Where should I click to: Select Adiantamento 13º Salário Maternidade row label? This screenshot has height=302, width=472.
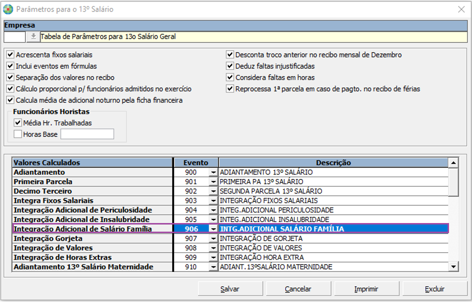(x=92, y=267)
